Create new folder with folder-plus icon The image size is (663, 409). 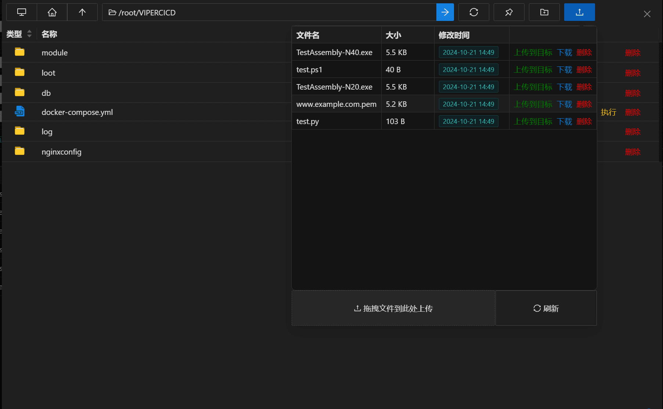click(544, 12)
